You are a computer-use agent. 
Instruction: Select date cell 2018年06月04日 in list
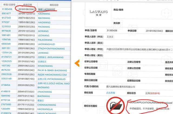(x=27, y=9)
